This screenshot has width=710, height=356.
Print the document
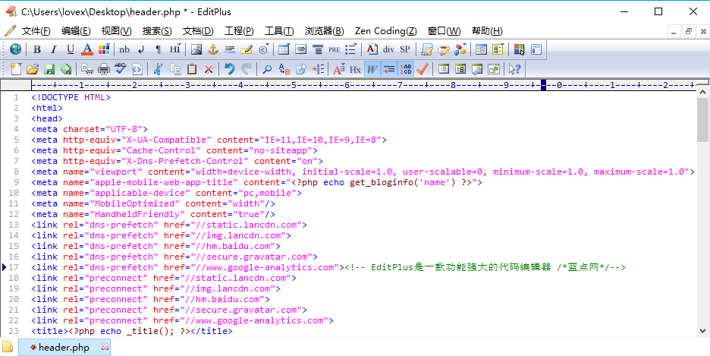(104, 69)
